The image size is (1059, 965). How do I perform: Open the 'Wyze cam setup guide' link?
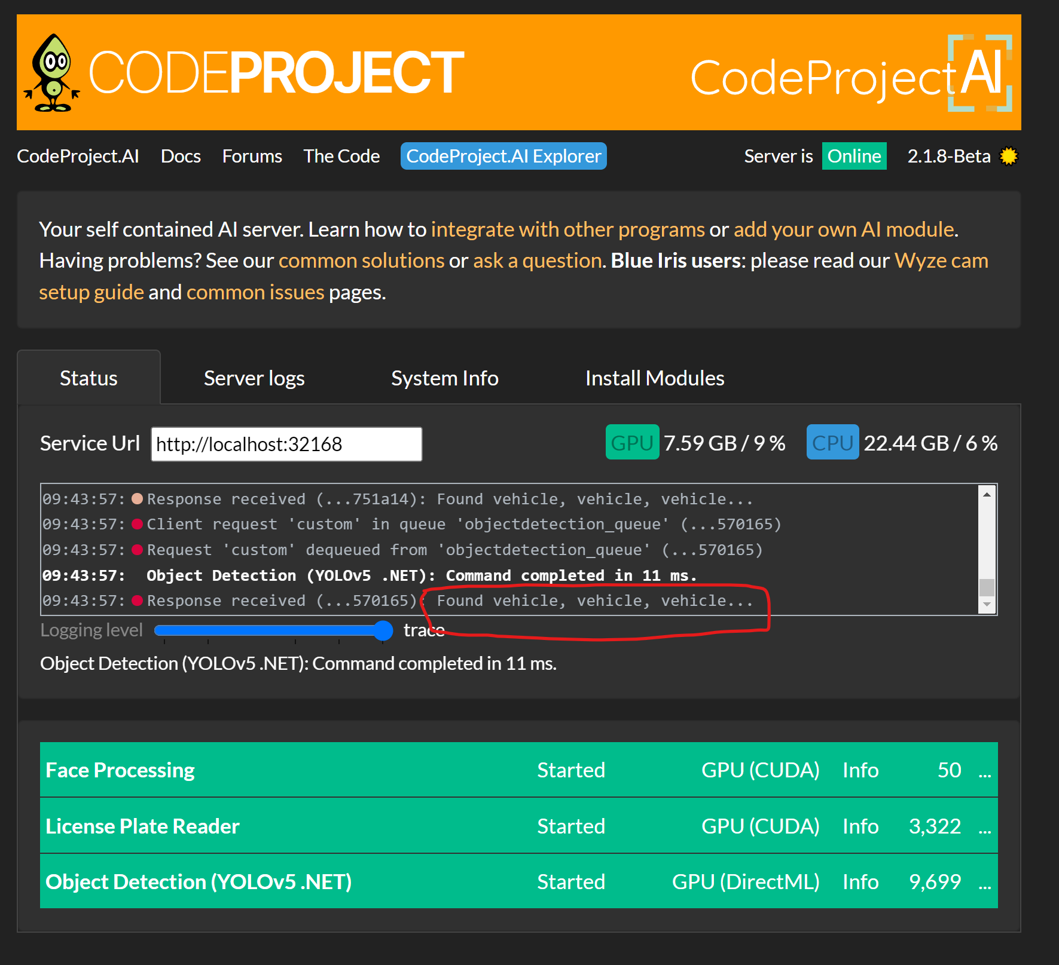point(941,261)
